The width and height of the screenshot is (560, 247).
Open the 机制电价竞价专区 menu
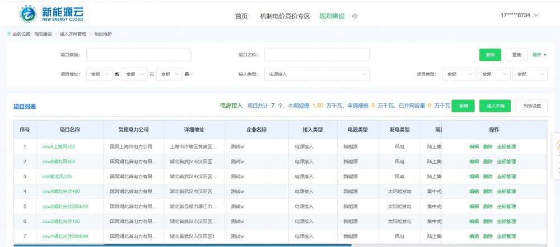(285, 16)
